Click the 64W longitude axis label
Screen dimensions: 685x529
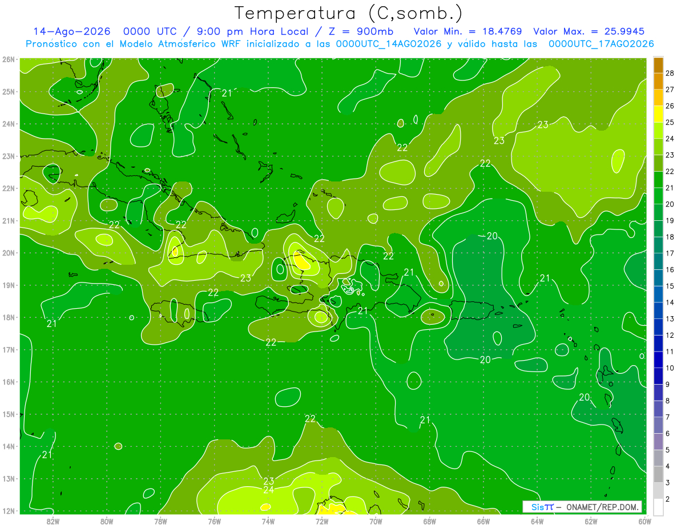pyautogui.click(x=537, y=520)
